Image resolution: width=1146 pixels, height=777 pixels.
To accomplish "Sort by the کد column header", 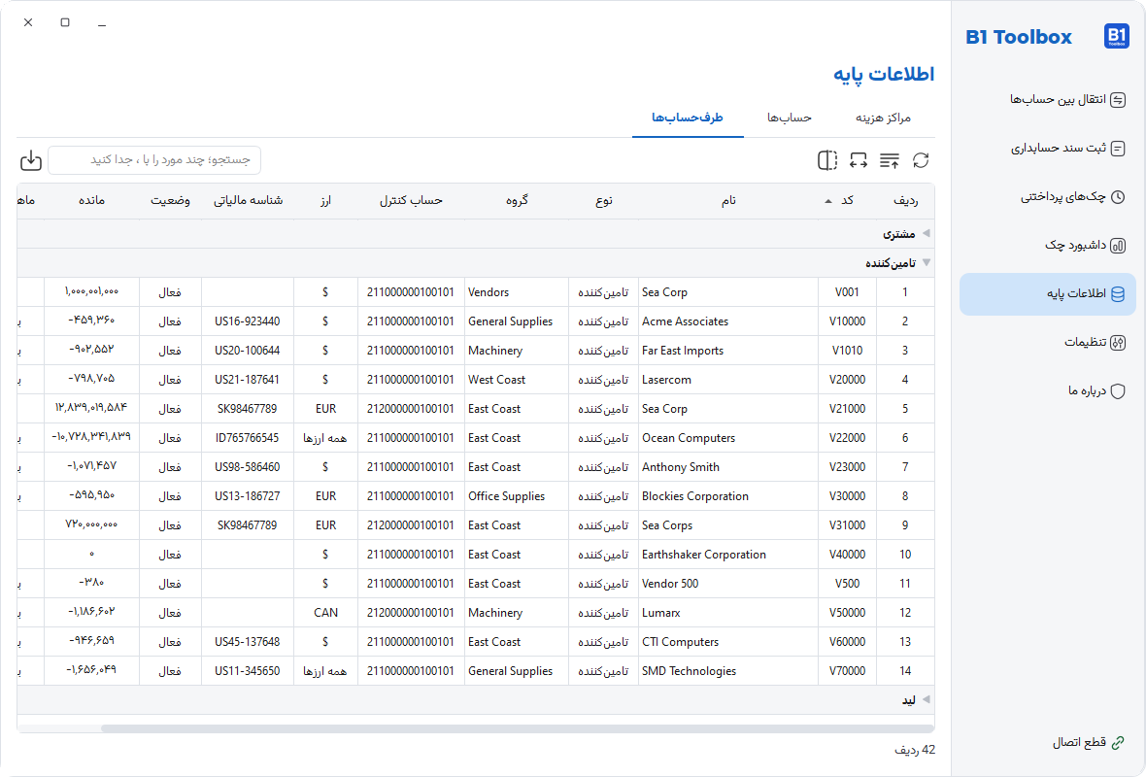I will click(x=847, y=200).
